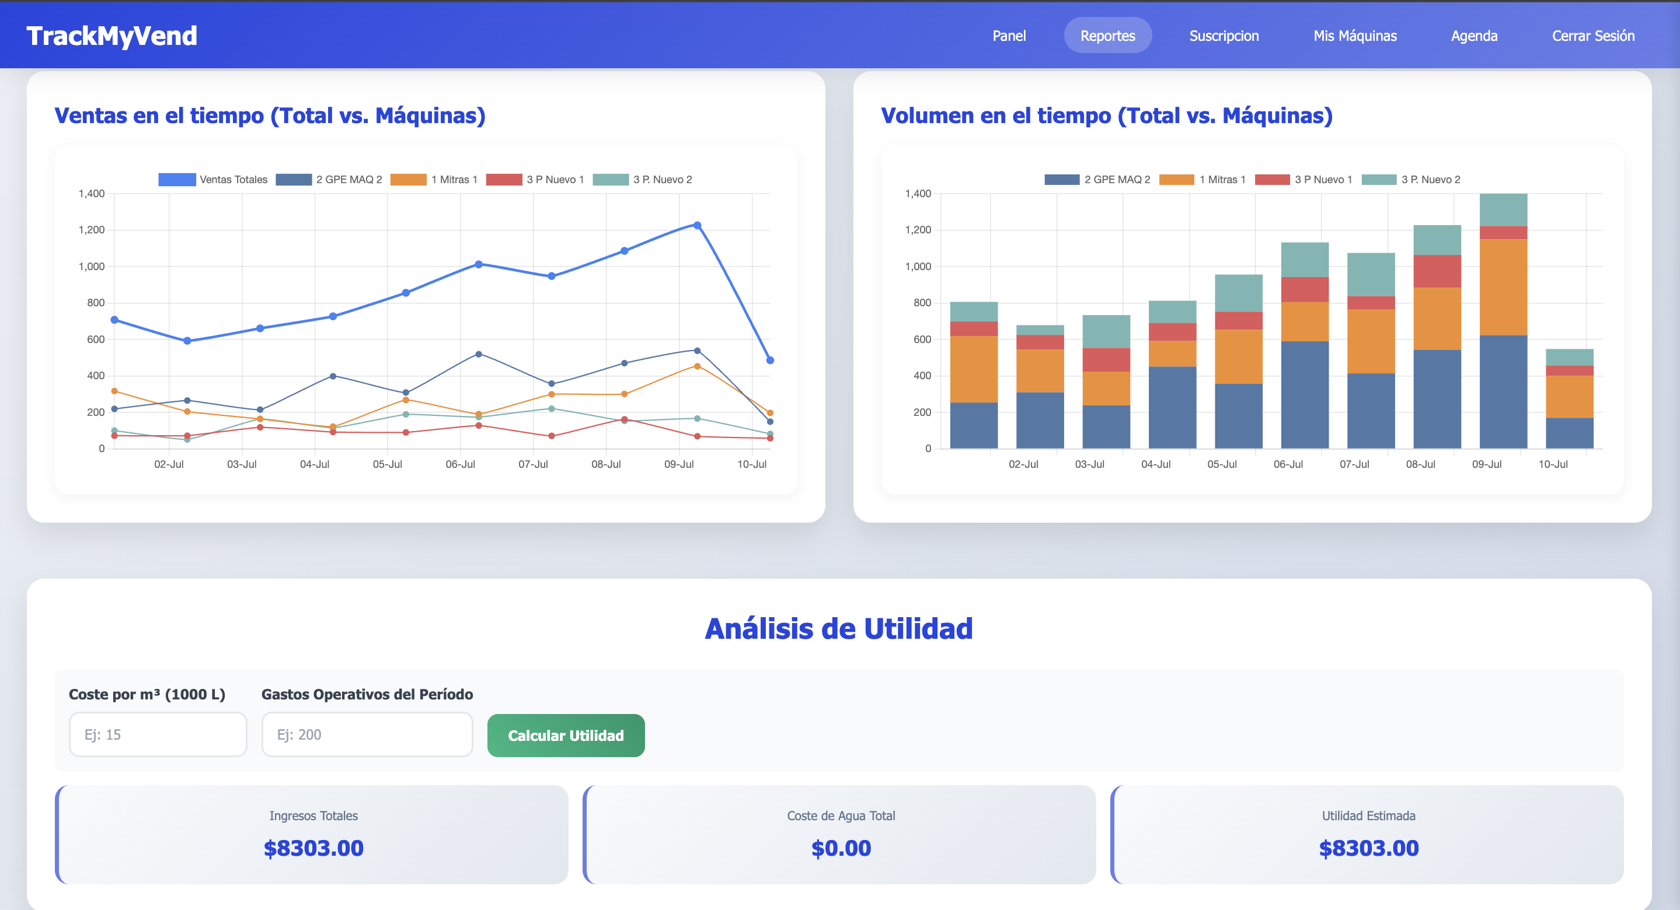Click Cerrar Sesión to log out
Image resolution: width=1680 pixels, height=910 pixels.
[1592, 36]
